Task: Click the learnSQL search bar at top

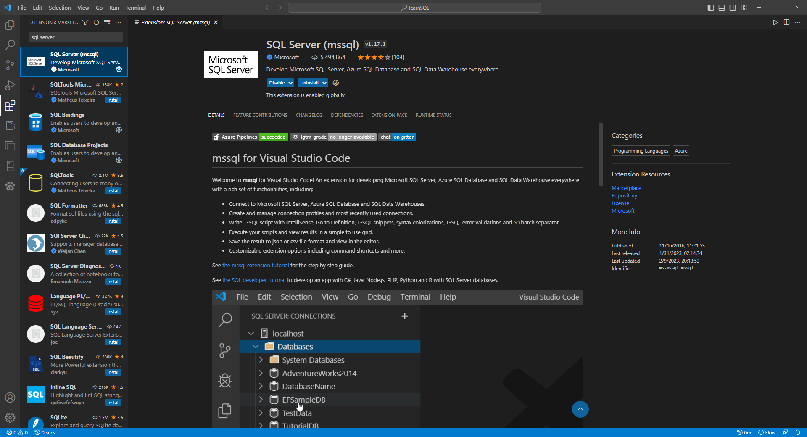Action: [x=414, y=7]
